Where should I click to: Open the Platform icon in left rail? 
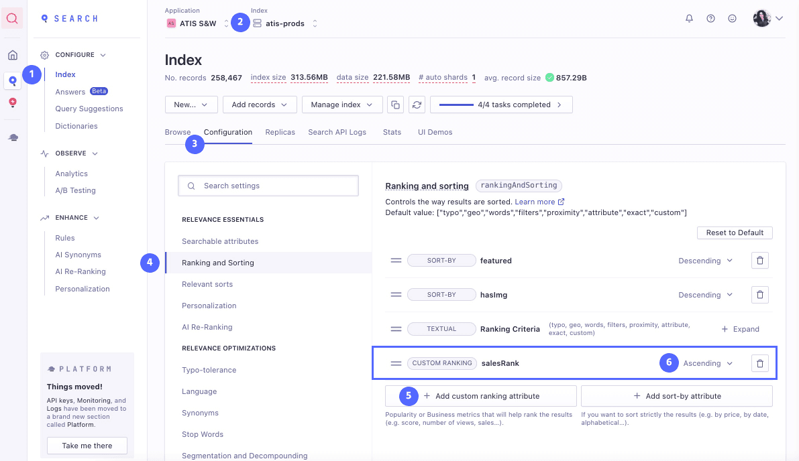13,137
